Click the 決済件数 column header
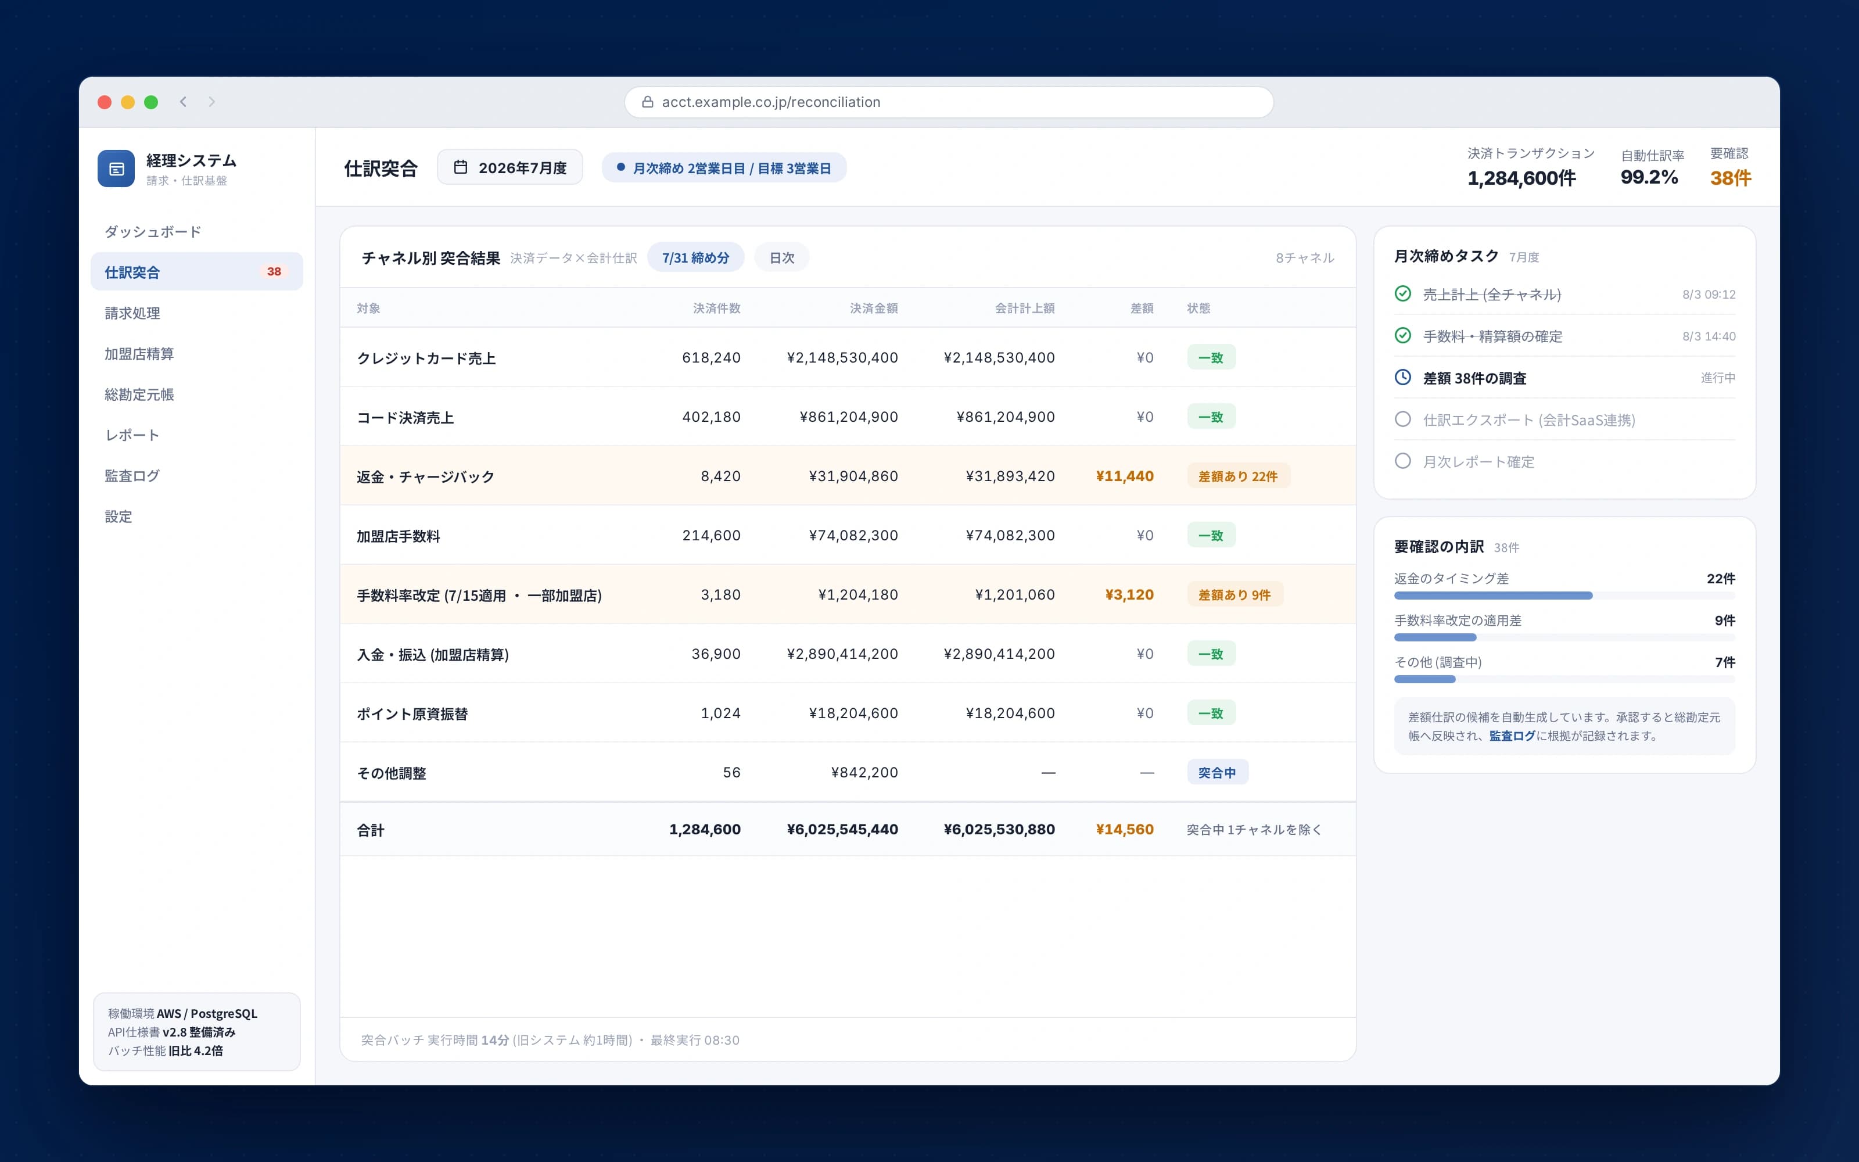The height and width of the screenshot is (1162, 1859). click(x=717, y=308)
